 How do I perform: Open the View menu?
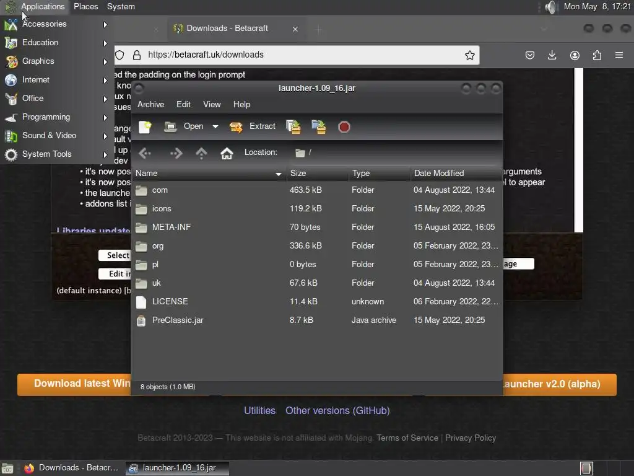point(212,104)
